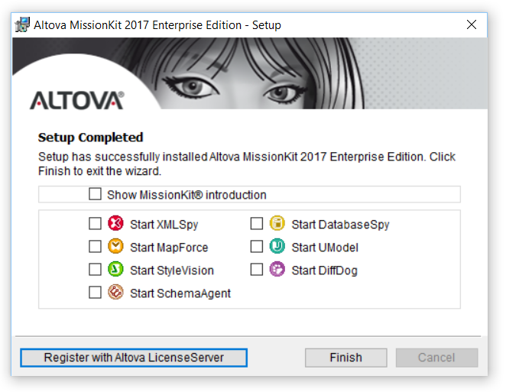Screen dimensions: 506x392
Task: Select the Start SchemaAgent checkbox
Action: tap(95, 293)
